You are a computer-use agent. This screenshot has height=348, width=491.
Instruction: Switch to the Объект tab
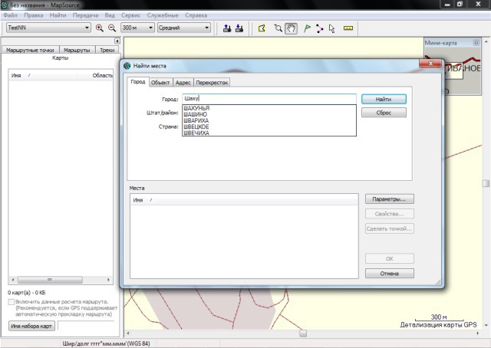(160, 83)
